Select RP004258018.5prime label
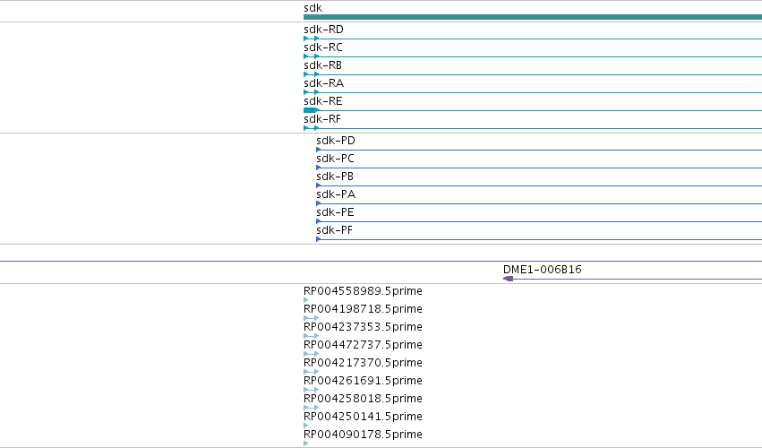This screenshot has width=762, height=448. [x=363, y=399]
